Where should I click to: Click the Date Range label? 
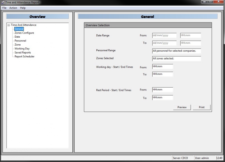[x=103, y=35]
